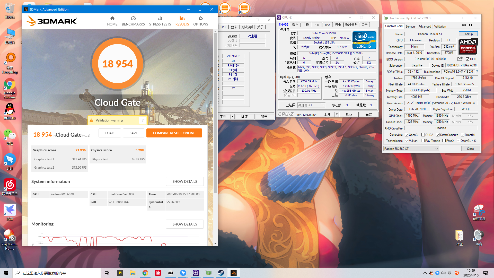Open the HOME section in 3DMark
The width and height of the screenshot is (494, 278).
pos(112,21)
